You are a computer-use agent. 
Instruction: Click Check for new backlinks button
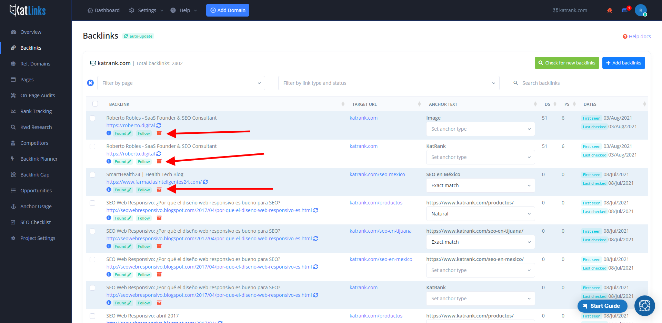[x=567, y=63]
